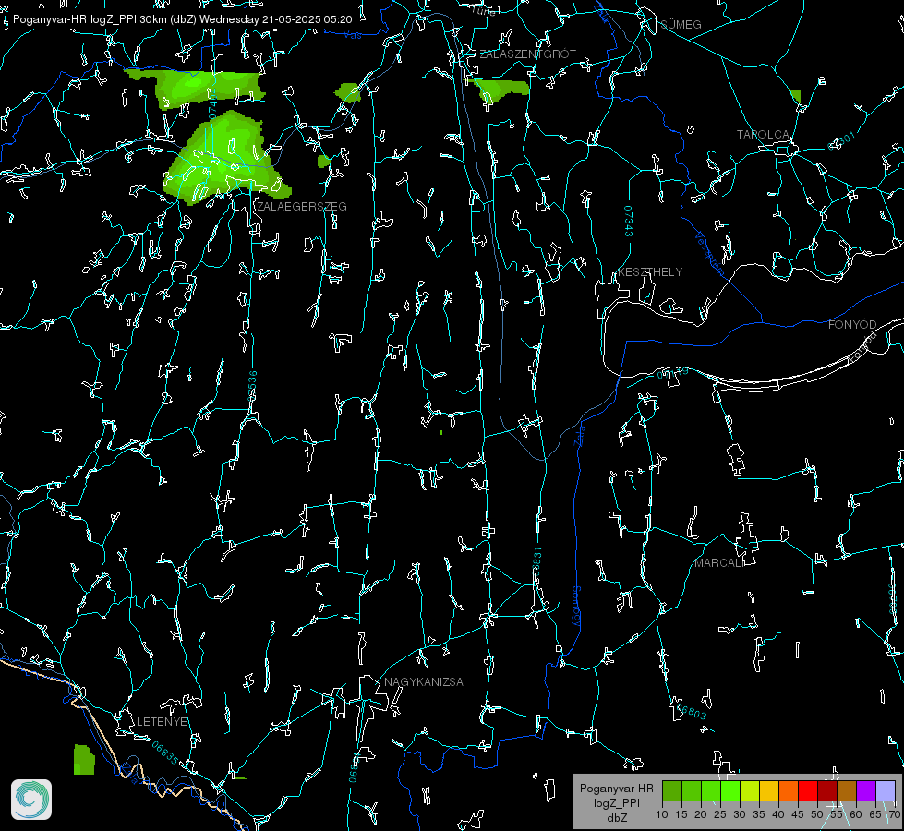
Task: Select the 65-70 dbZ lavender legend swatch
Action: click(x=886, y=790)
